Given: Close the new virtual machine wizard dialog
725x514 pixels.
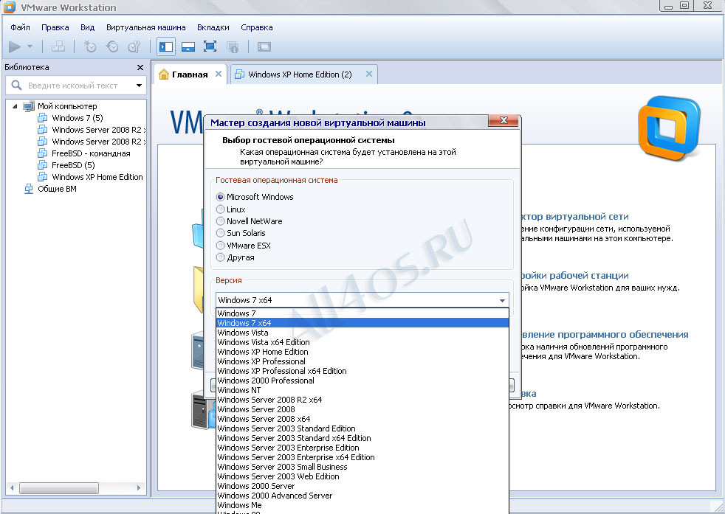Looking at the screenshot, I should pyautogui.click(x=503, y=120).
